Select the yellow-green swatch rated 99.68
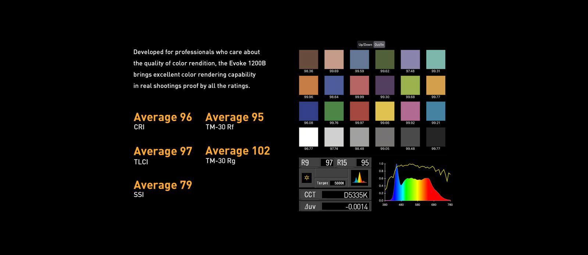The height and width of the screenshot is (255, 588). pos(410,85)
